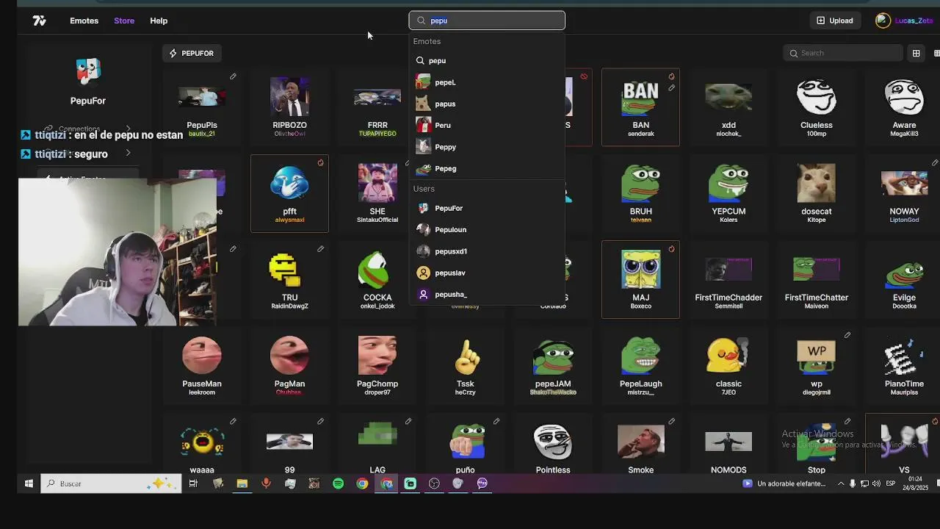Open the RIPBOZO emote card

click(289, 107)
